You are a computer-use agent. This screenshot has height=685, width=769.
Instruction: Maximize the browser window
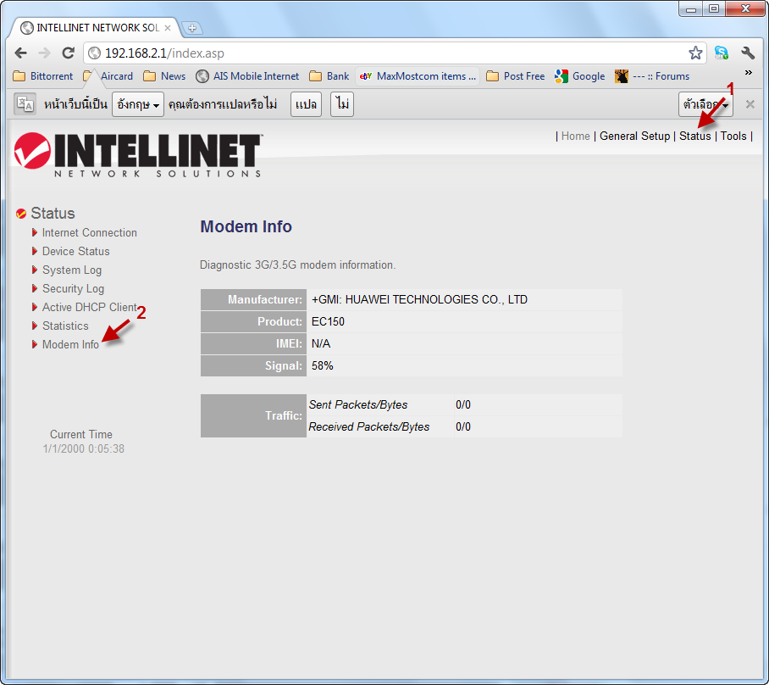pos(714,8)
